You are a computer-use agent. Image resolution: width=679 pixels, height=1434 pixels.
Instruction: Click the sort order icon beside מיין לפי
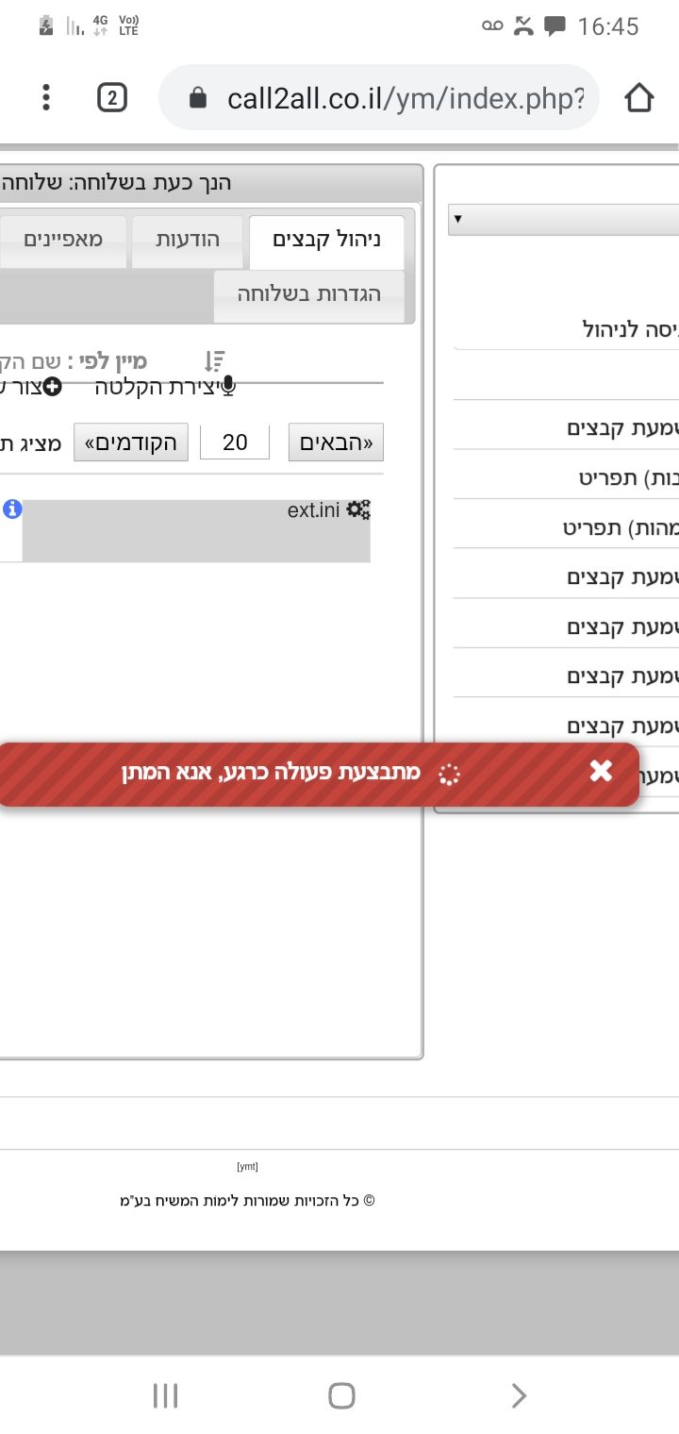(x=215, y=361)
